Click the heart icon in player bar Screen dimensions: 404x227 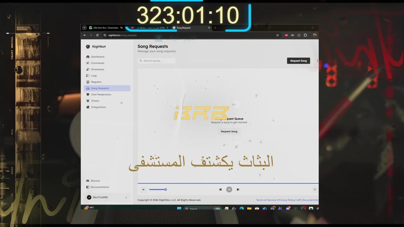click(x=315, y=189)
